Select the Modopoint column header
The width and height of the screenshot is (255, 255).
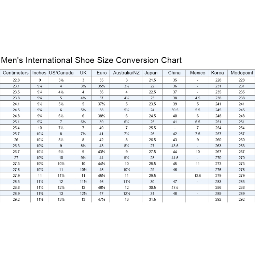click(x=242, y=73)
